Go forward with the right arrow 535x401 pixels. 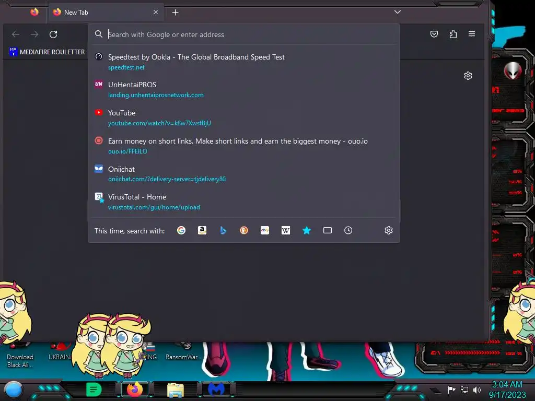[34, 34]
